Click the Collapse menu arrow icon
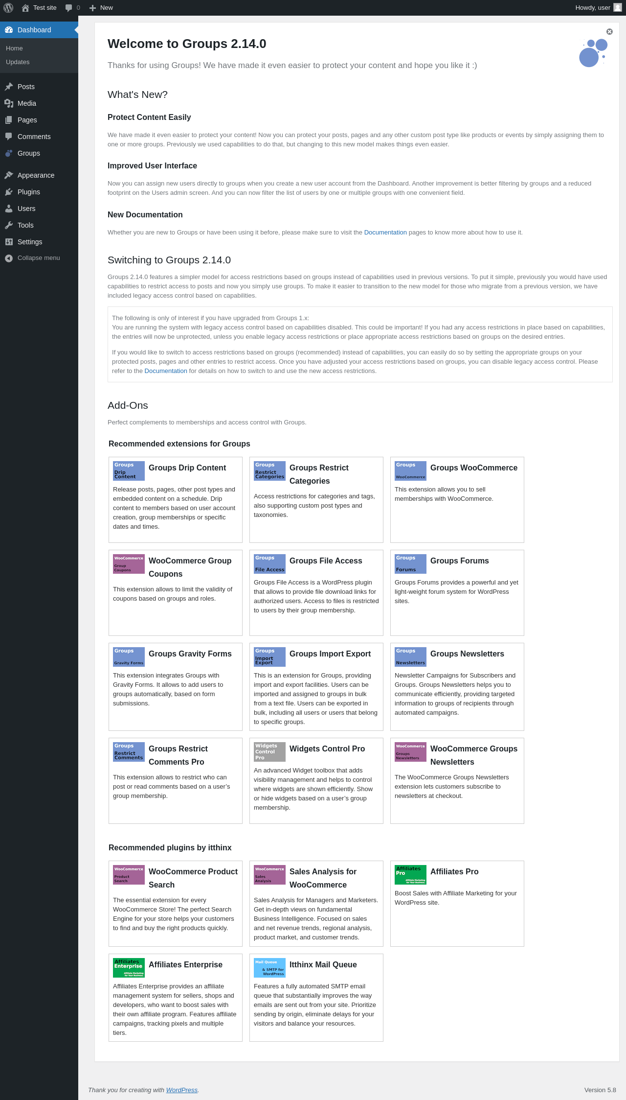This screenshot has width=626, height=1100. click(9, 258)
